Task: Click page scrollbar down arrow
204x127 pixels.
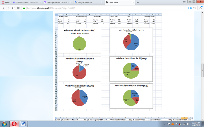Action: 203,119
